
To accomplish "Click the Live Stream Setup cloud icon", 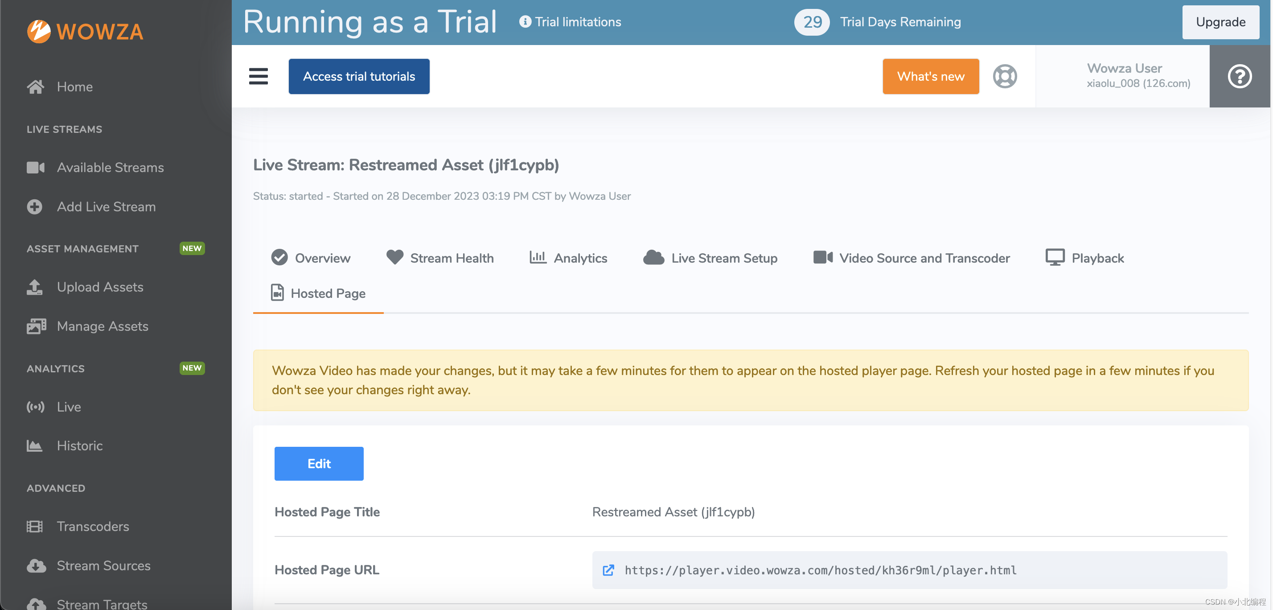I will pyautogui.click(x=653, y=258).
